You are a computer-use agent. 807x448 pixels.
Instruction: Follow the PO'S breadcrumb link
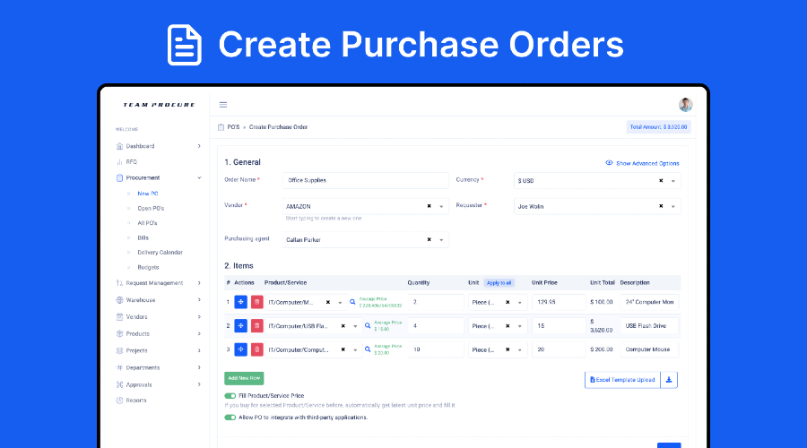(x=234, y=127)
